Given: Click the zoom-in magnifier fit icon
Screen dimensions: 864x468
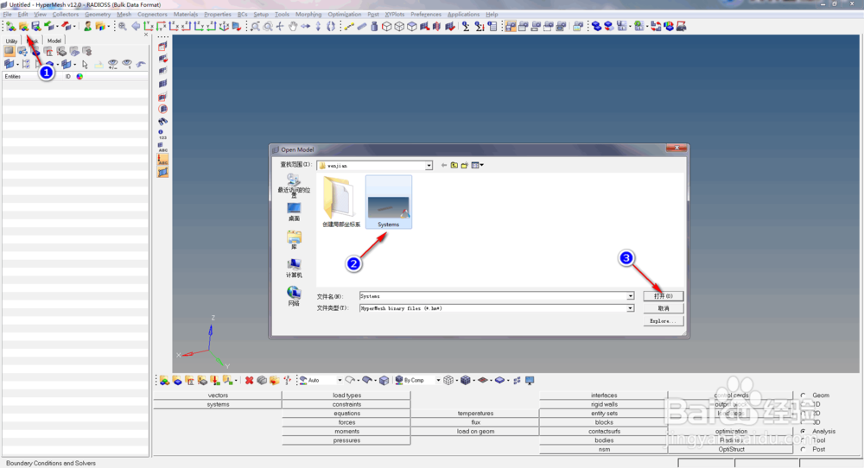Looking at the screenshot, I should (123, 26).
